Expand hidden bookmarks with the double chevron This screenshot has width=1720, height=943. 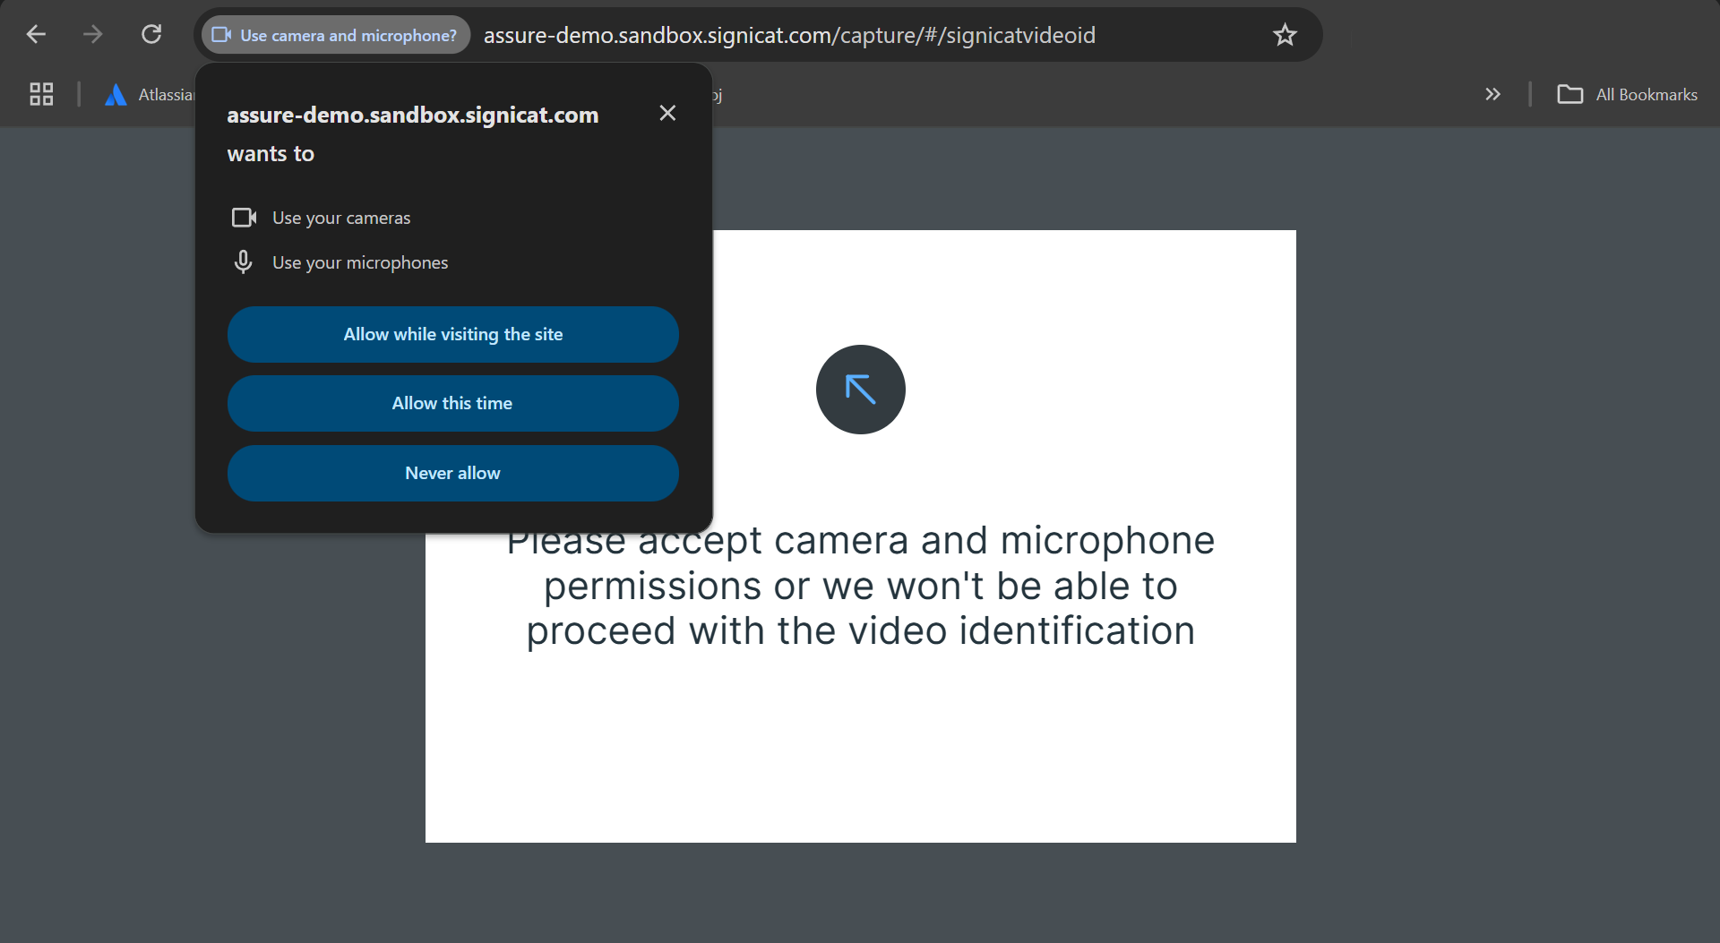click(x=1492, y=94)
